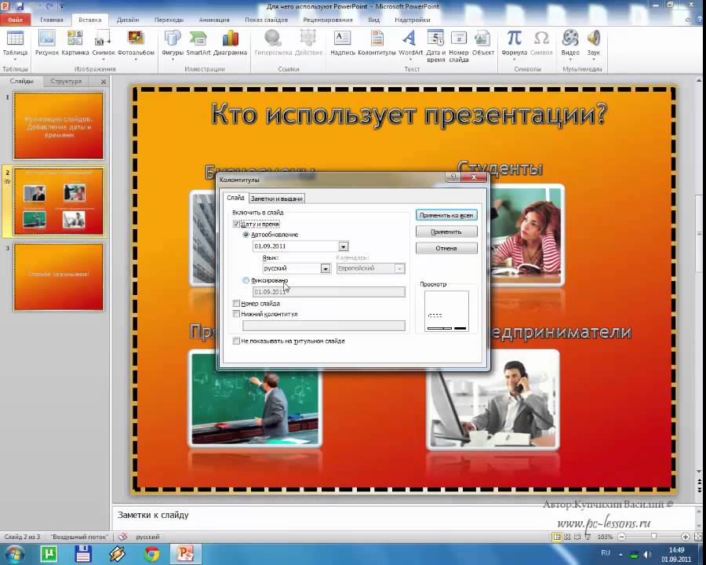
Task: Click the floppy disk taskbar icon
Action: click(83, 553)
